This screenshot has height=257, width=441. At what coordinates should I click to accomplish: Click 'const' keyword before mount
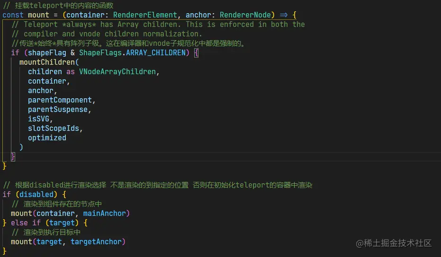[13, 15]
